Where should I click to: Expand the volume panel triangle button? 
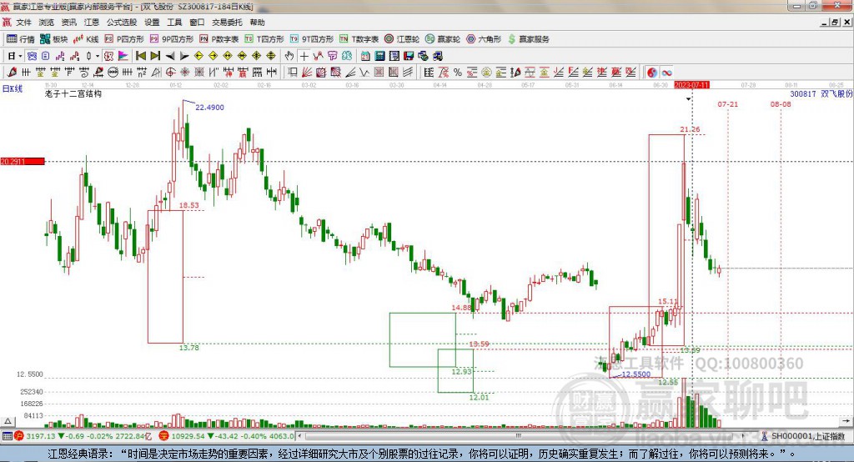coord(8,421)
